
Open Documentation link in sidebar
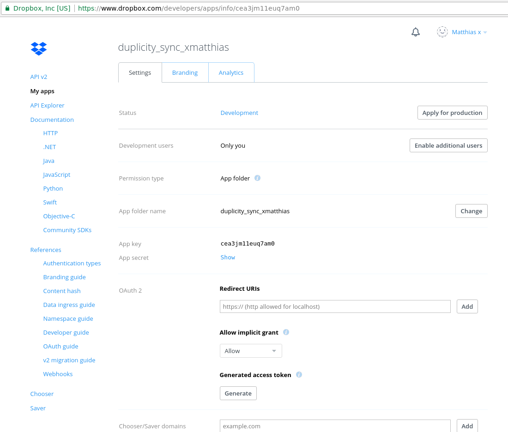point(52,120)
